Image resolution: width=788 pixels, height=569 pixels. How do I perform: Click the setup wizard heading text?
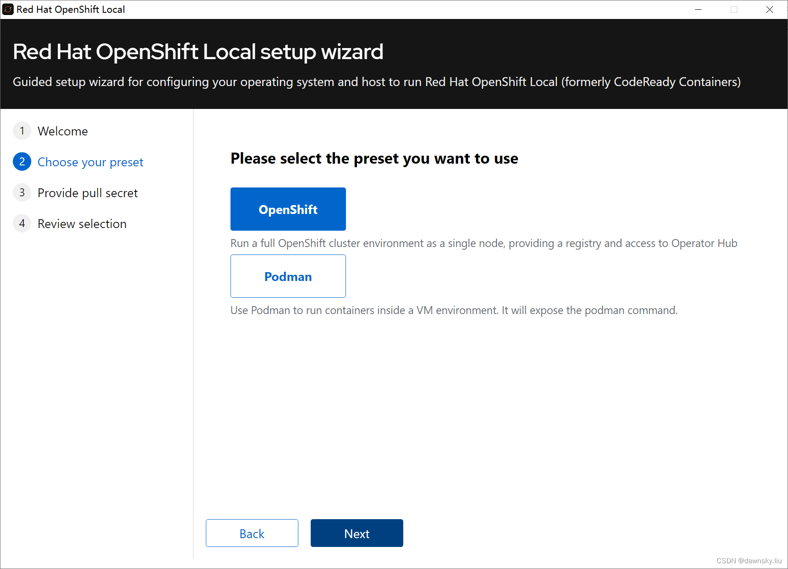click(x=198, y=52)
